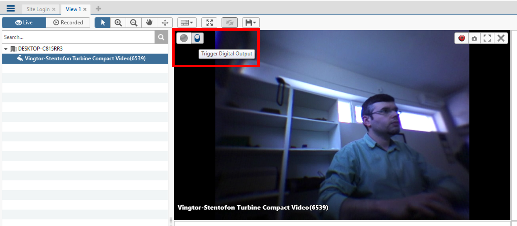Select the pointer arrow tool
The image size is (517, 226).
pos(102,23)
